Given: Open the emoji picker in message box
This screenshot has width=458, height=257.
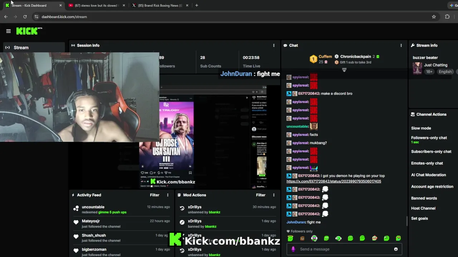Looking at the screenshot, I should pyautogui.click(x=396, y=249).
